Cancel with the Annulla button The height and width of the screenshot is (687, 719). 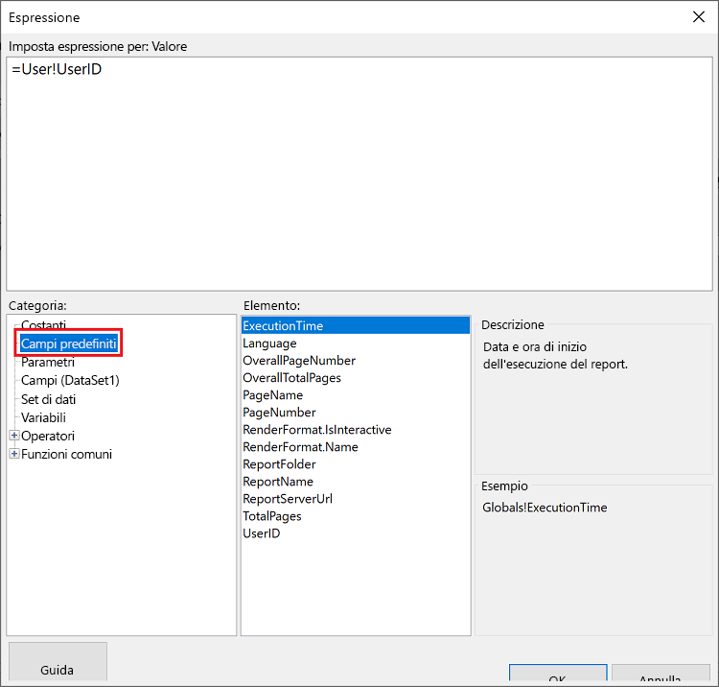(661, 674)
